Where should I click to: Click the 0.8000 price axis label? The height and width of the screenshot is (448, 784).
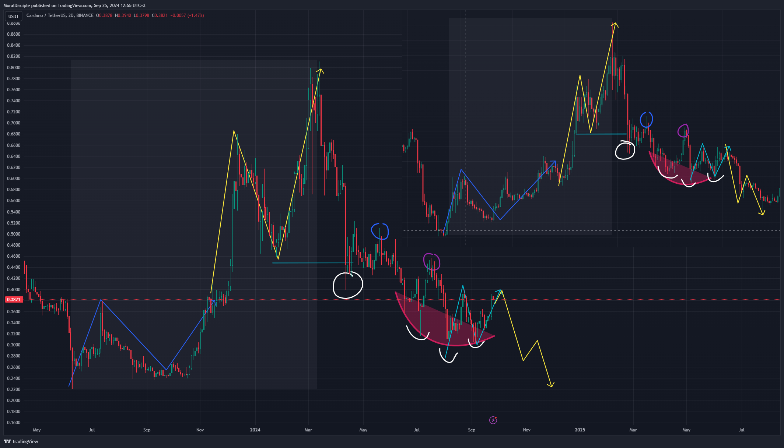click(14, 68)
